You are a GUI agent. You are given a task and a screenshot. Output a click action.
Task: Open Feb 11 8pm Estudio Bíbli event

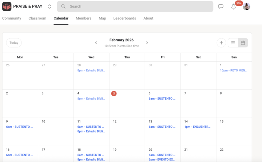[x=91, y=131]
